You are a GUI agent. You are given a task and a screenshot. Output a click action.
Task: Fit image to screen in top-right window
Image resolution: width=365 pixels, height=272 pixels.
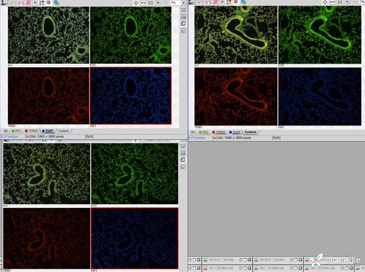(x=325, y=2)
